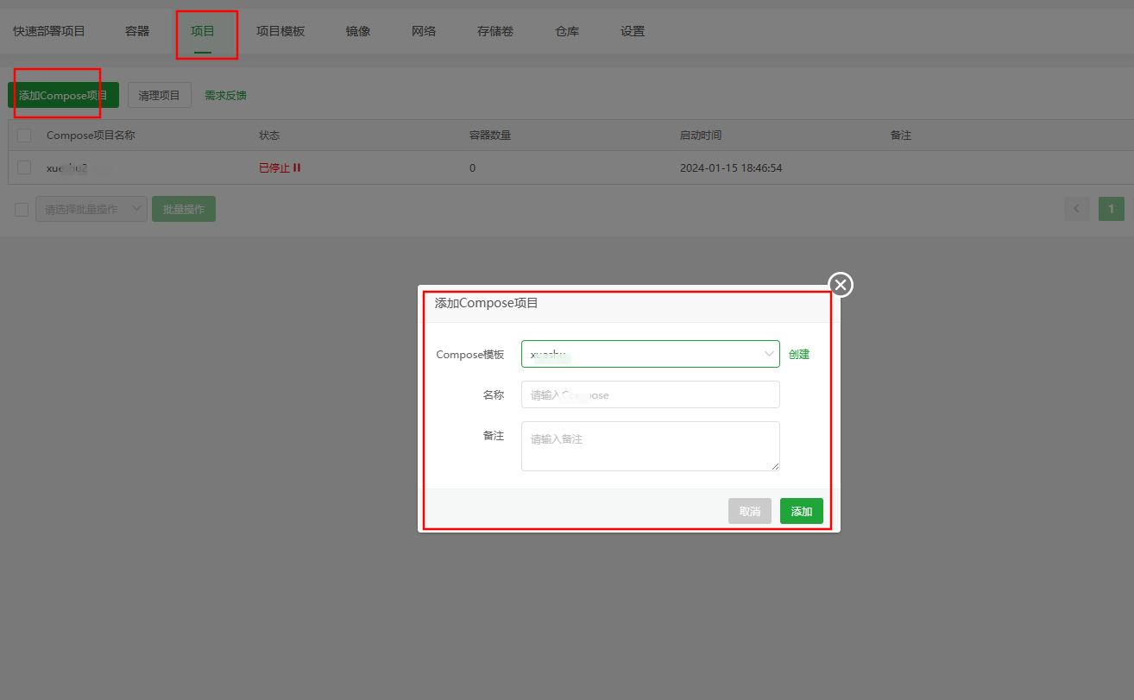The height and width of the screenshot is (700, 1134).
Task: Tick the checkbox beside batch operation dropdown
Action: [22, 209]
